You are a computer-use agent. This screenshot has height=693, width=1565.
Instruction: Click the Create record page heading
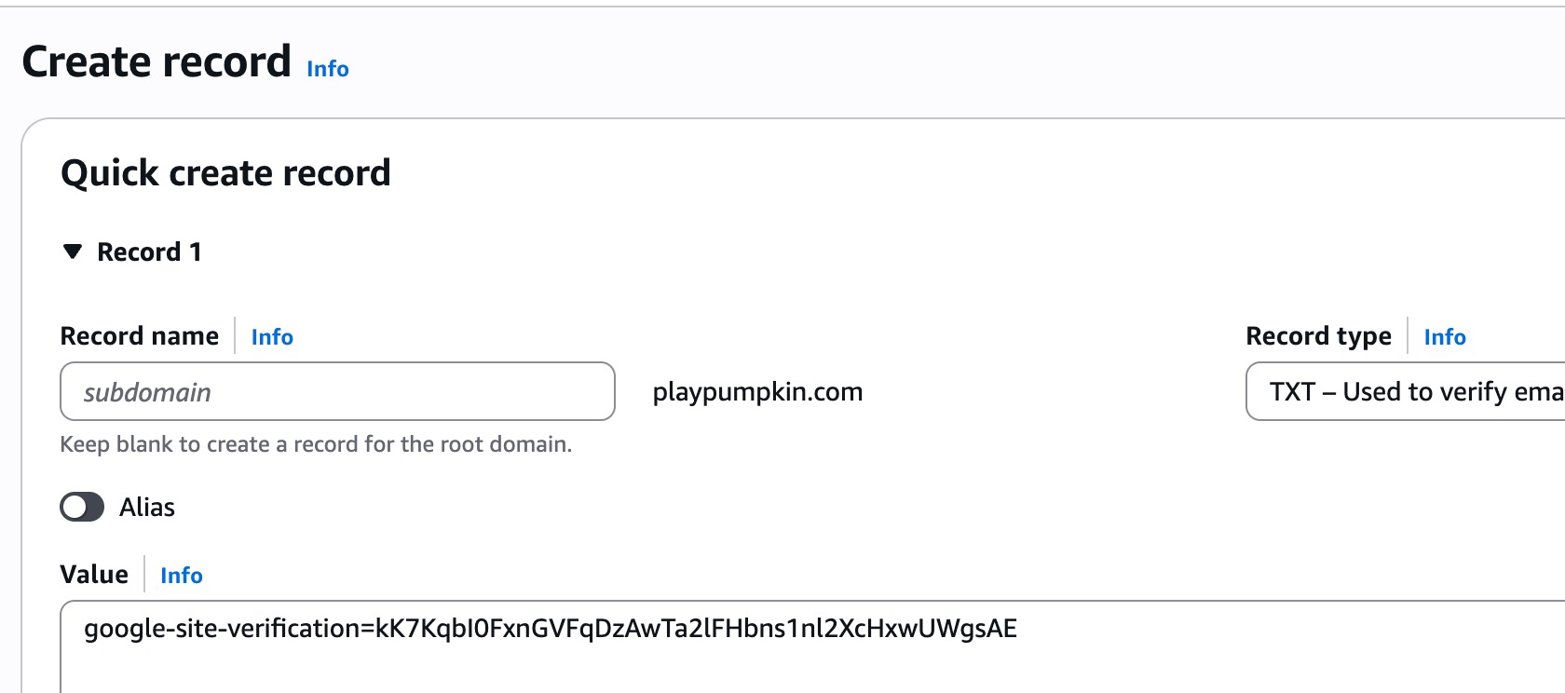[156, 61]
